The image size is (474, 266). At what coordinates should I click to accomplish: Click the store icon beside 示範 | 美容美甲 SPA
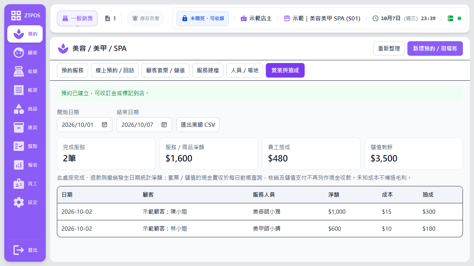coord(287,18)
